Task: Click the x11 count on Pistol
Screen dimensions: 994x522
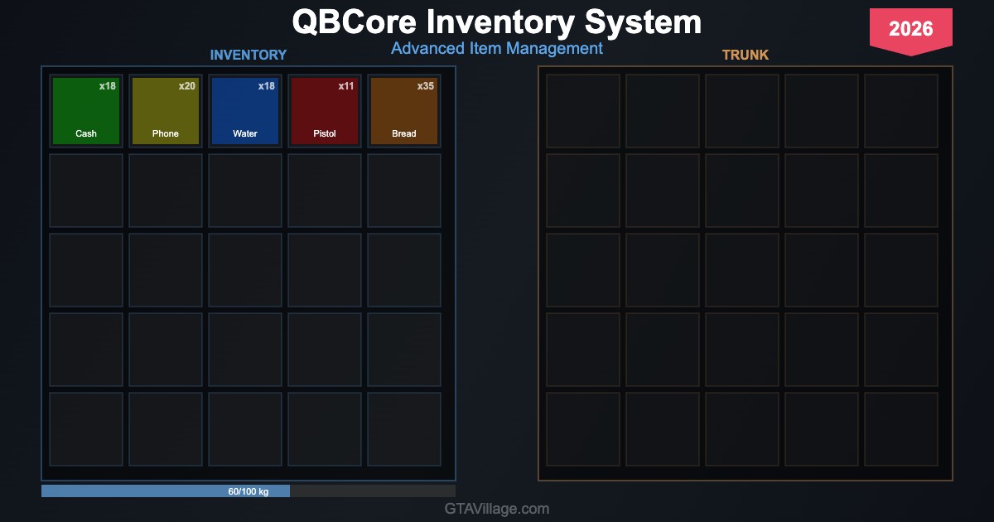Action: point(346,86)
